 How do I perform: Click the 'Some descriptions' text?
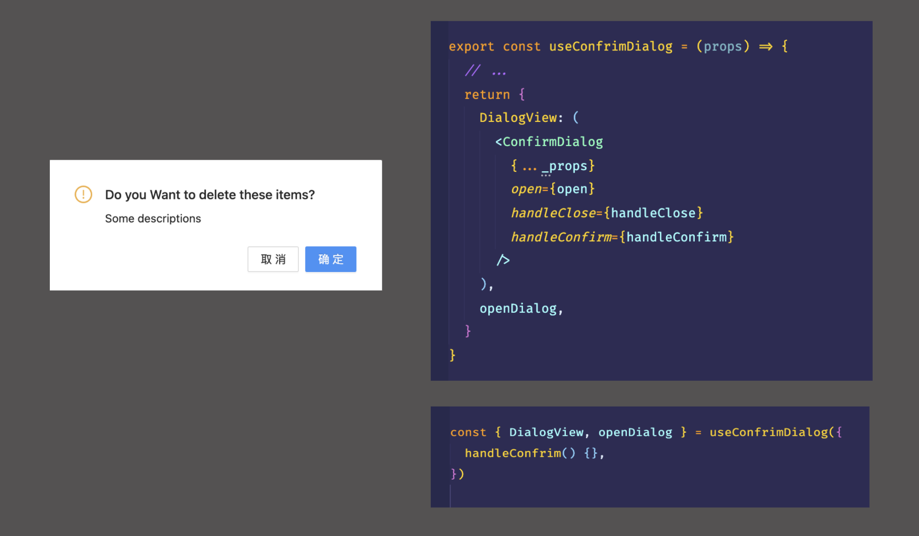[153, 218]
